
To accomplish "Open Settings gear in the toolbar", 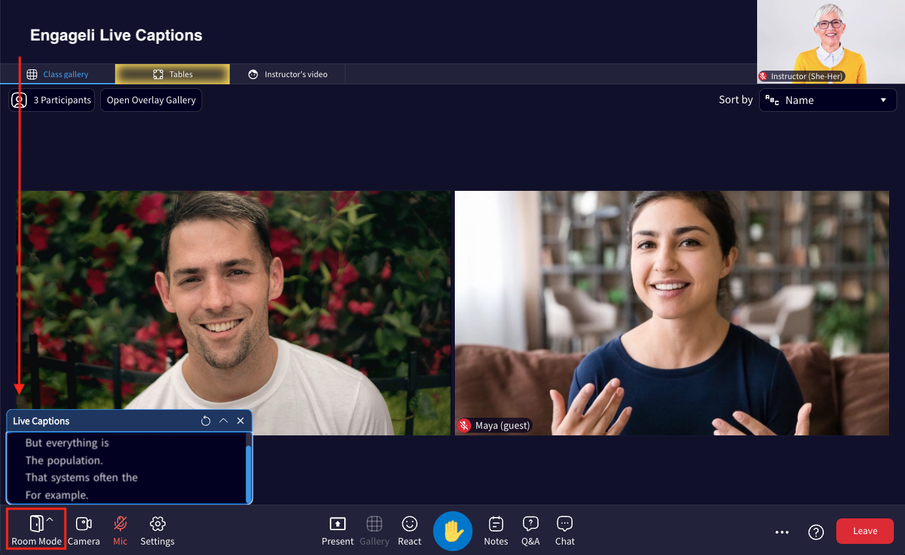I will pos(157,530).
